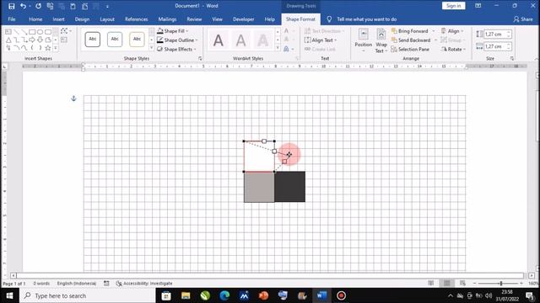Viewport: 540px width, 303px height.
Task: Open Microsoft Edge from the taskbar
Action: pos(224,295)
